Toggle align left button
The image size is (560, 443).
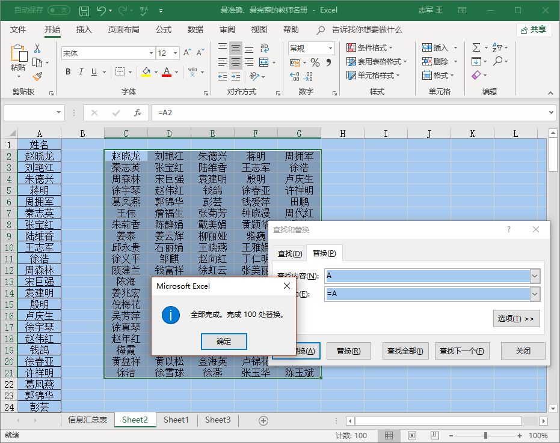tap(222, 62)
